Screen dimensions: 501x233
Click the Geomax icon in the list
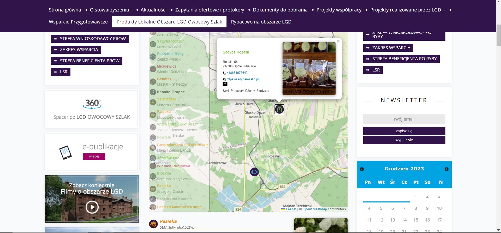[153, 82]
